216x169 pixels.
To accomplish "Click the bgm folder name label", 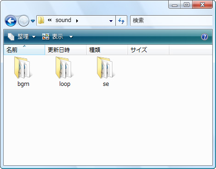I will (23, 84).
